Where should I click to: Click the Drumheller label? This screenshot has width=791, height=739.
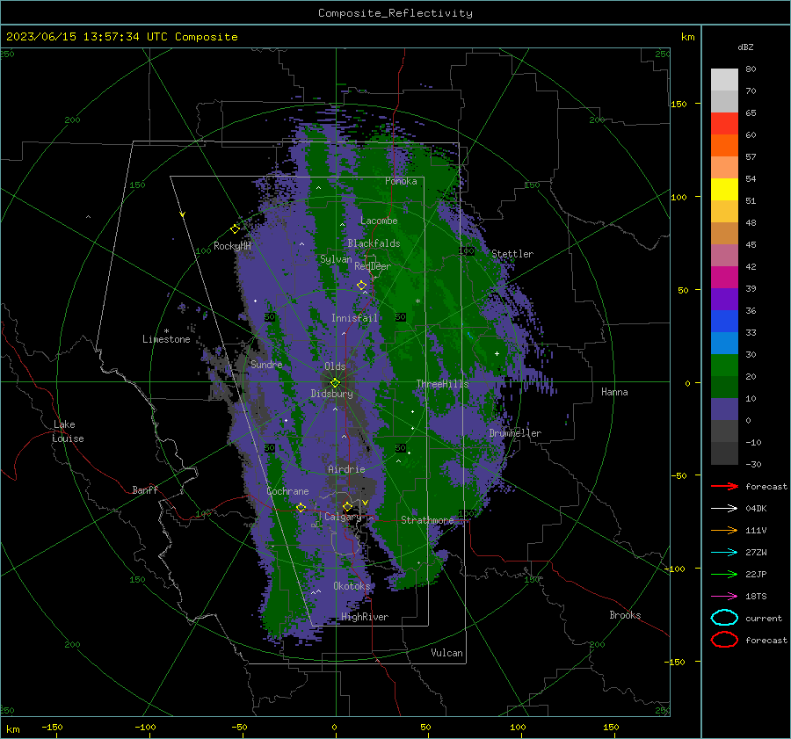515,433
